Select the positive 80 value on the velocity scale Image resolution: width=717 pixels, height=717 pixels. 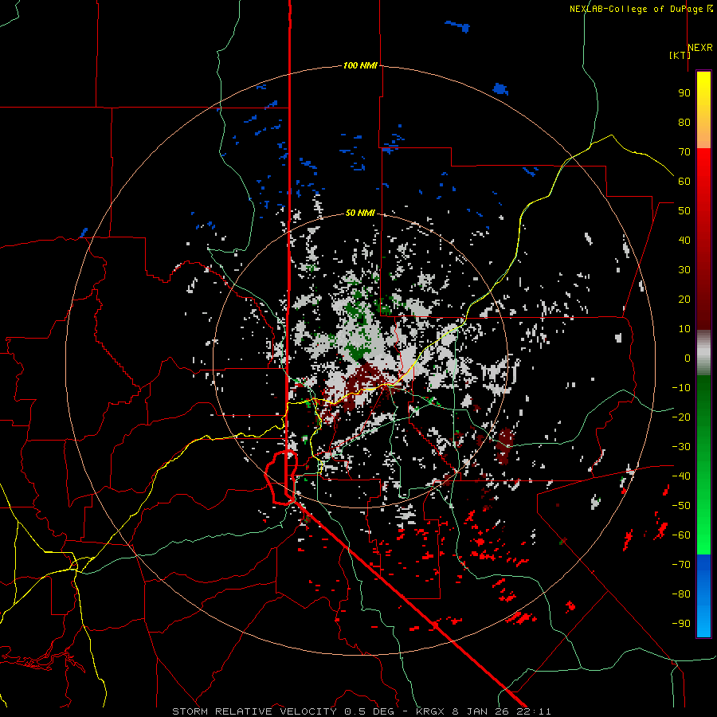[684, 123]
